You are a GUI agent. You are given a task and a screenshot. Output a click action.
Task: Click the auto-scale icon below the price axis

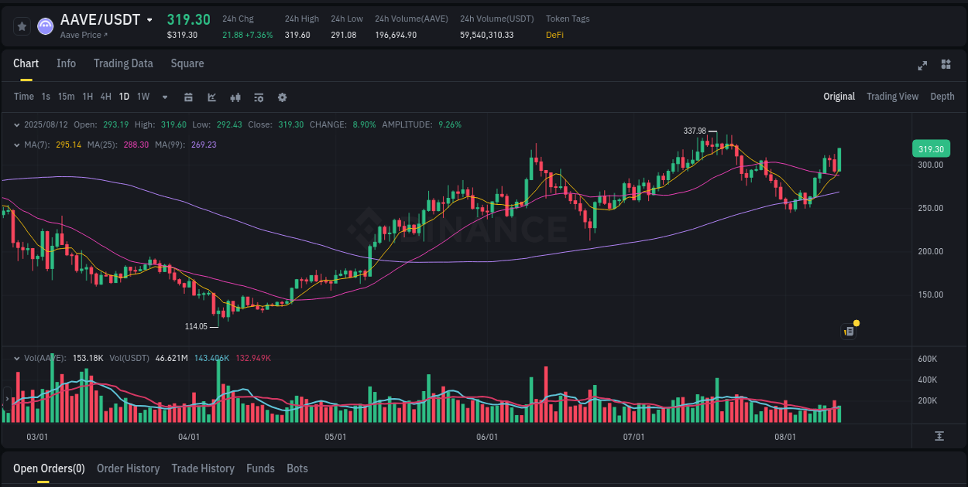pyautogui.click(x=939, y=436)
